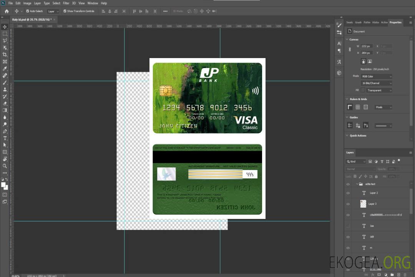Hide Layer 2 visibility eye

(348, 193)
